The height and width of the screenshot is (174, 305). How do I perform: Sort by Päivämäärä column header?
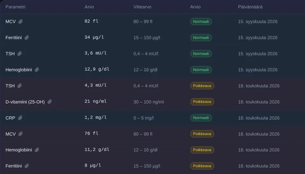250,7
